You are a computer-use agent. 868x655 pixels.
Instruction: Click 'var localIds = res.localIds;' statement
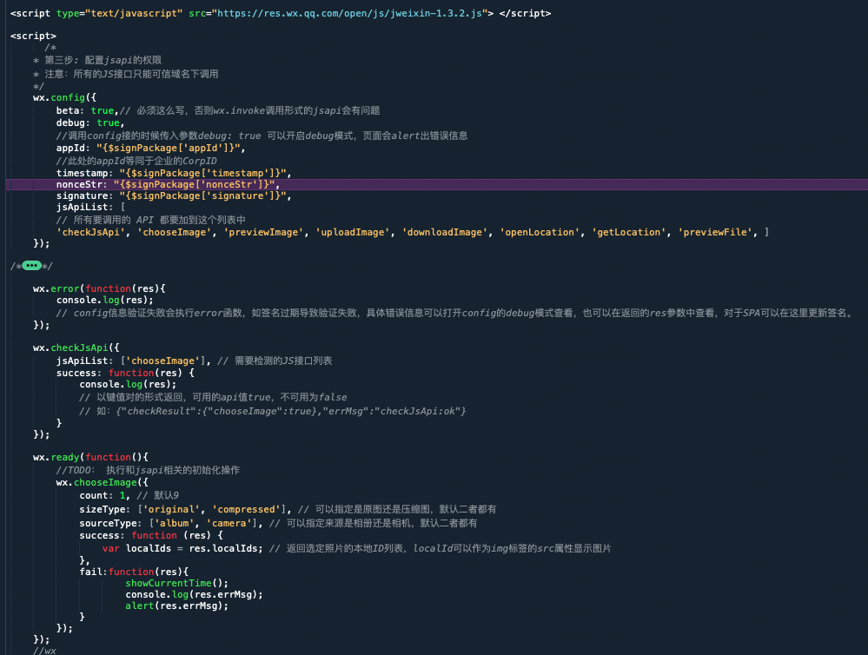(182, 549)
